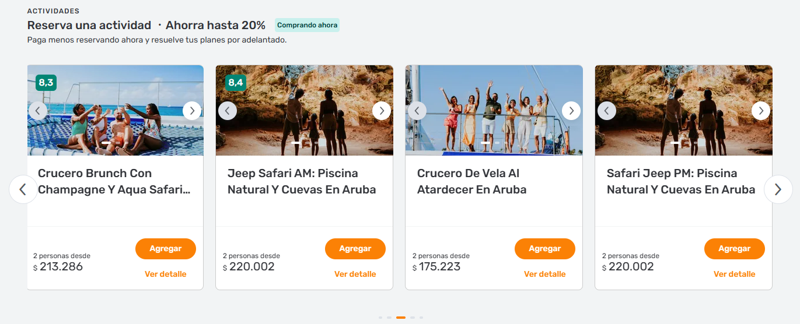Show previous photo on Jeep Safari AM card
The height and width of the screenshot is (324, 800).
228,111
